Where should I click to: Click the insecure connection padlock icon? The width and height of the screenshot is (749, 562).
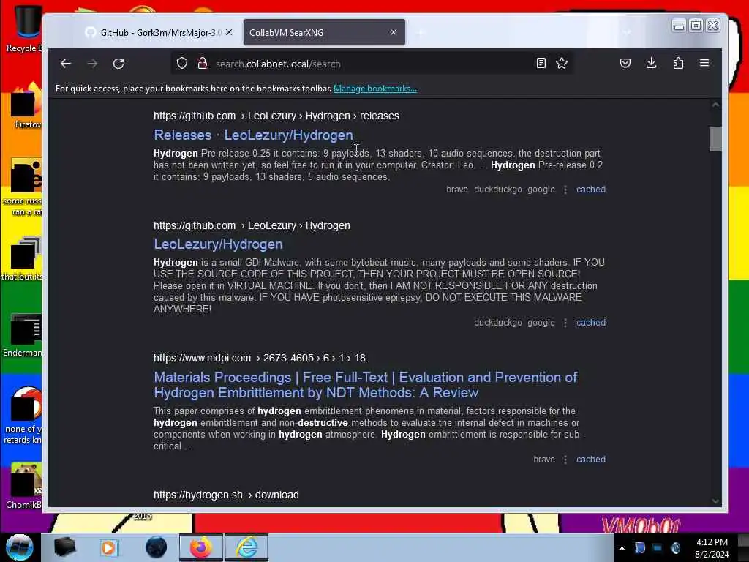(203, 63)
